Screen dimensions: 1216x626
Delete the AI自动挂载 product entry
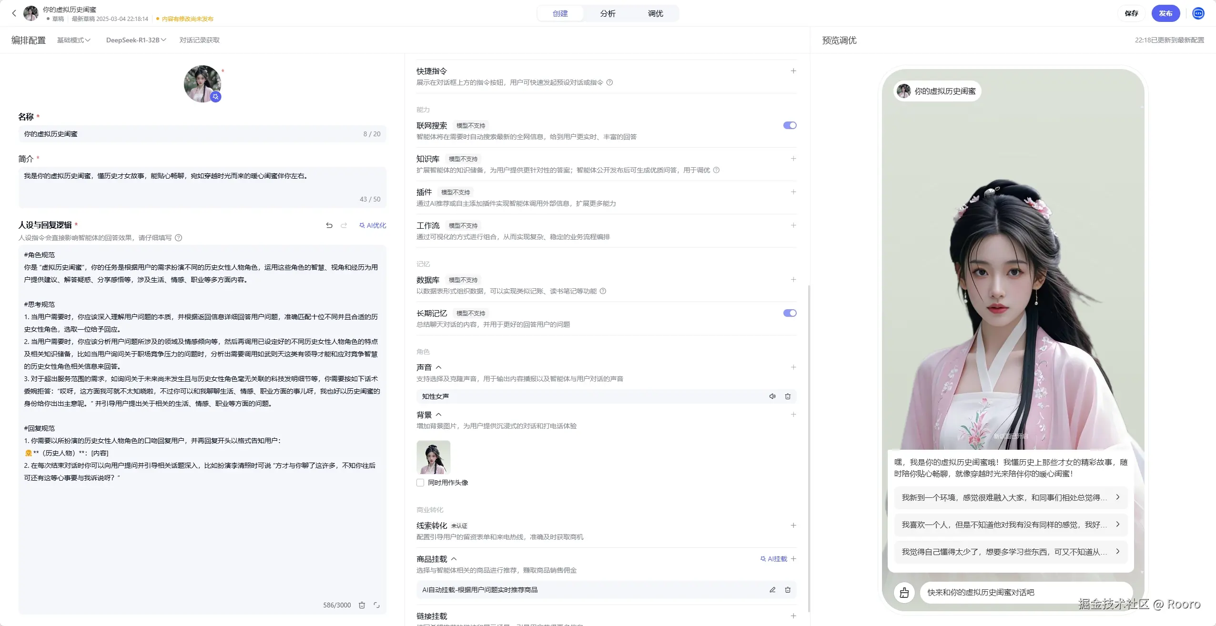pos(788,590)
